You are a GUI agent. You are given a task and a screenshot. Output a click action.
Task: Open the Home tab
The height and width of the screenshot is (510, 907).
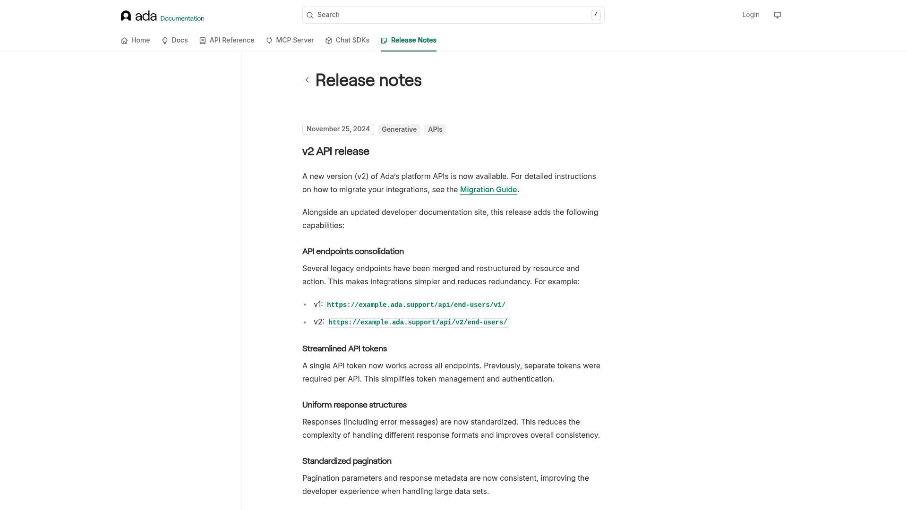coord(135,41)
